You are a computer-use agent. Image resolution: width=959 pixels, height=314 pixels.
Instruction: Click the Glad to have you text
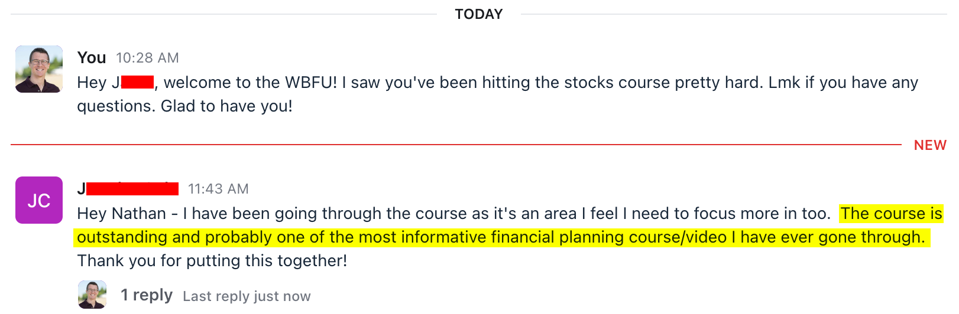coord(226,106)
